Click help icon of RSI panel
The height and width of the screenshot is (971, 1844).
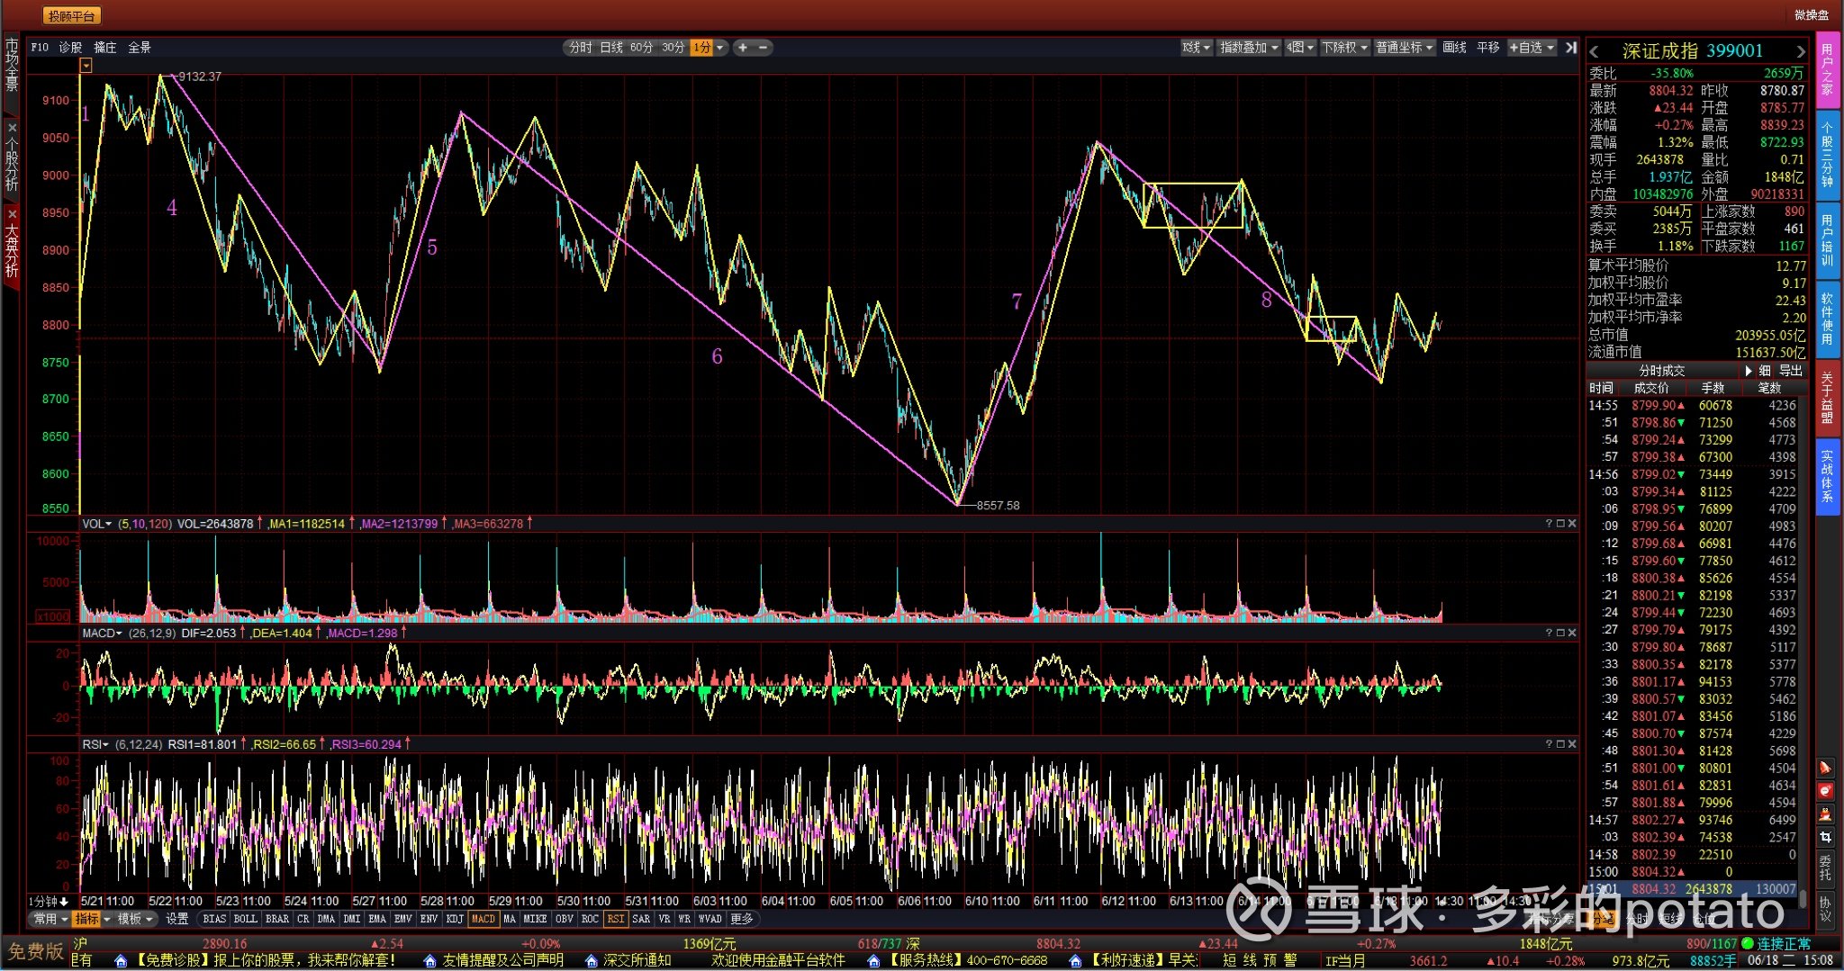(x=1549, y=743)
